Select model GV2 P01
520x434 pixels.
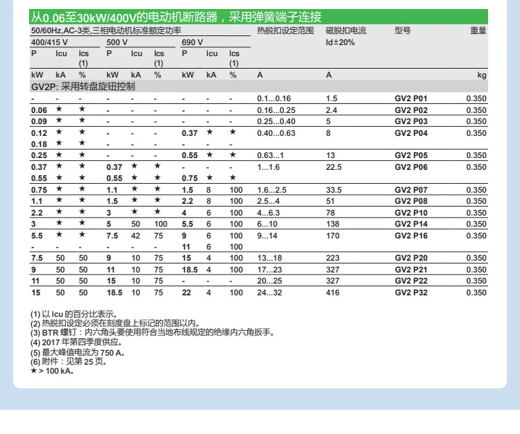[411, 98]
